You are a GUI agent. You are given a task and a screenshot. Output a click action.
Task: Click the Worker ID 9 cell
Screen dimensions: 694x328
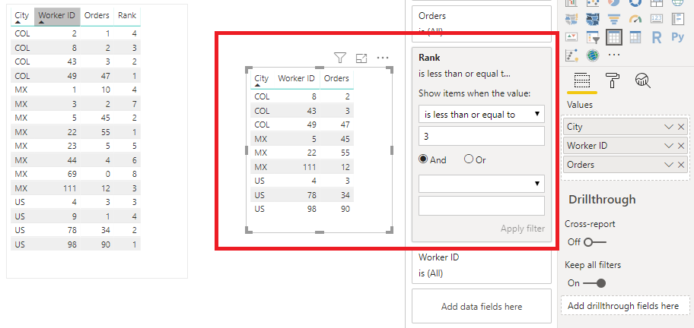57,216
